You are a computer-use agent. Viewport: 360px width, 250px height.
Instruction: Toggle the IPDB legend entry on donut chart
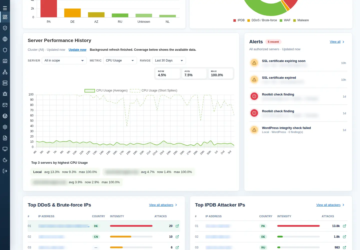click(x=239, y=20)
